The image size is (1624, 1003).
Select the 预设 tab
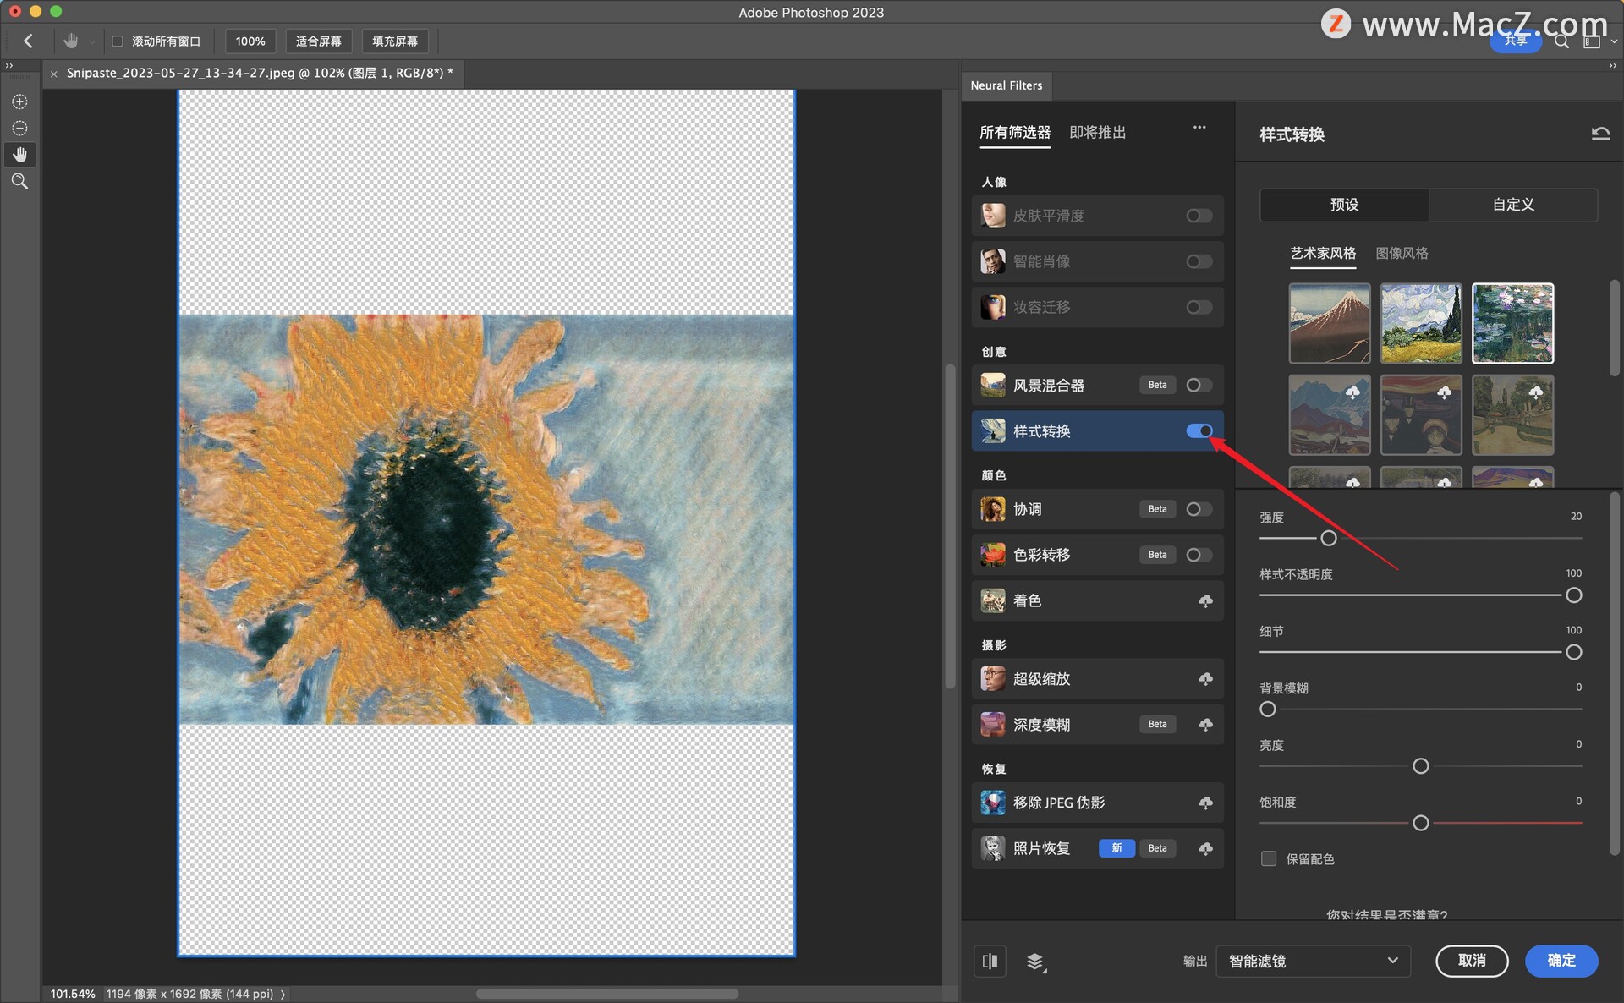1344,205
